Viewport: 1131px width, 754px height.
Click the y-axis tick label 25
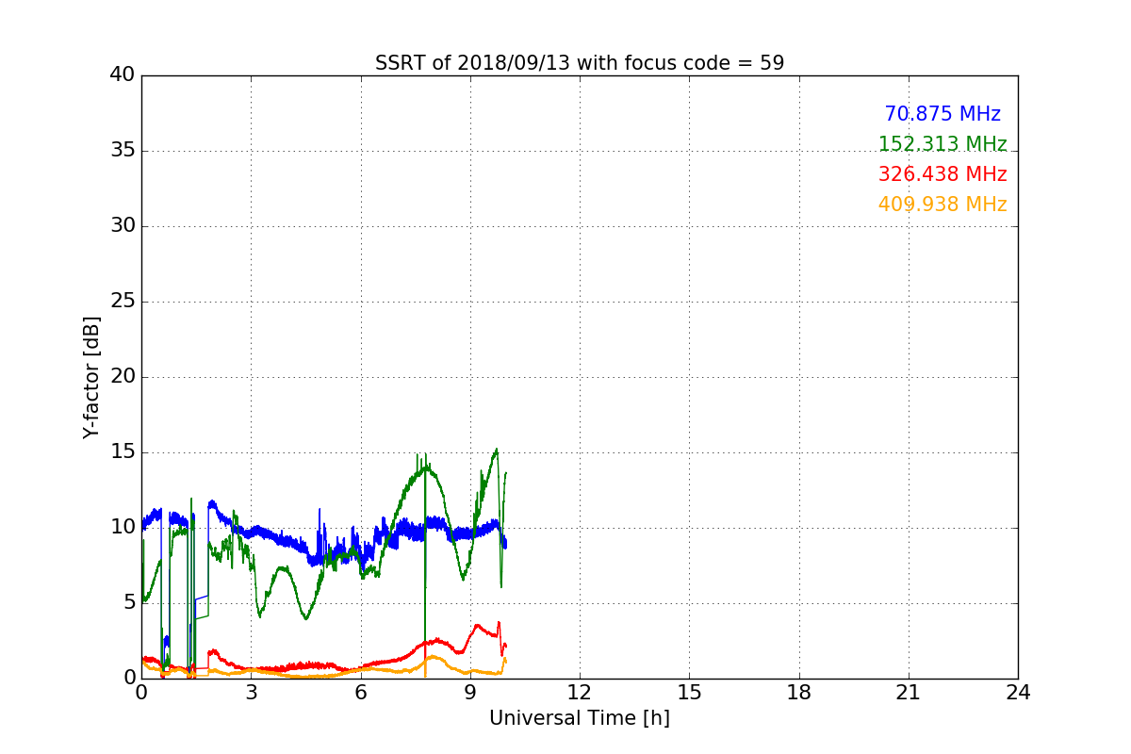tap(123, 302)
